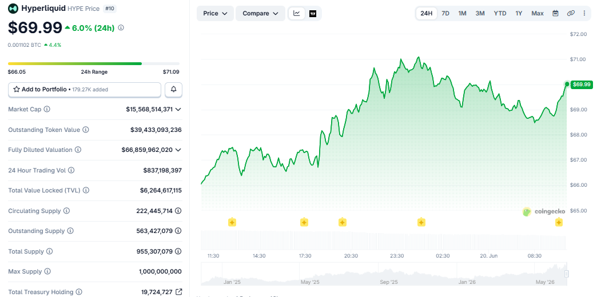This screenshot has height=297, width=597.
Task: Click the $6,264,617,115 TVL value
Action: 161,190
